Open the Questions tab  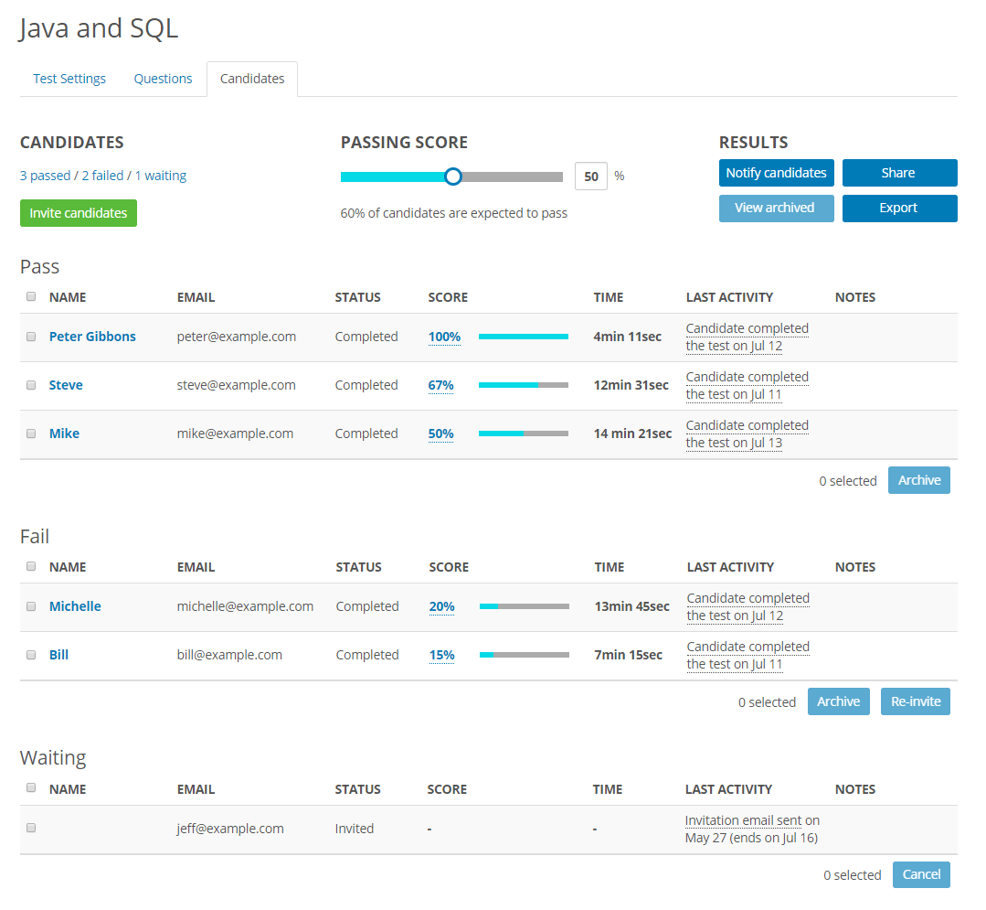(x=163, y=79)
